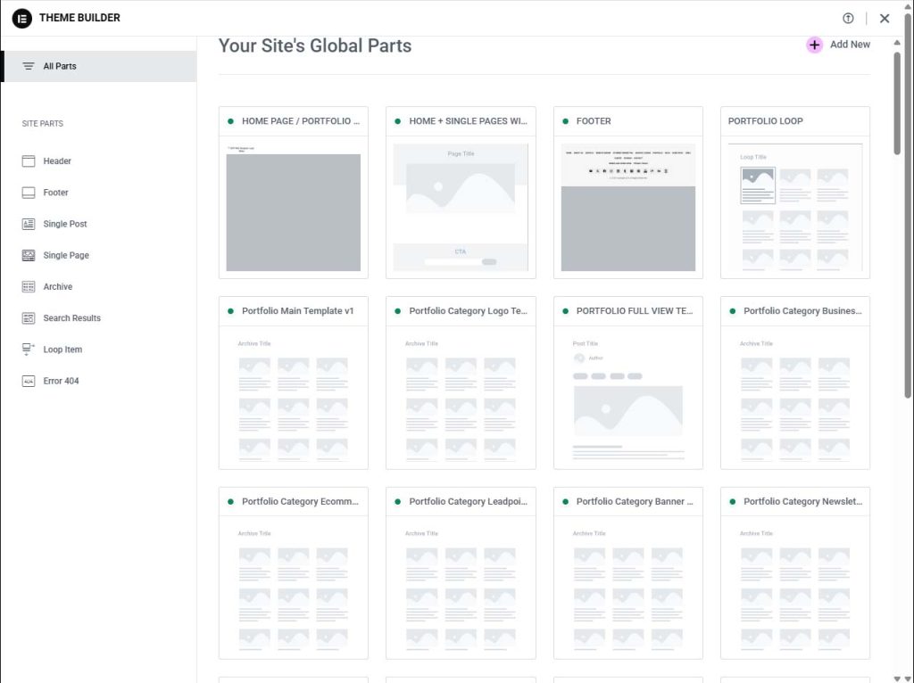Select the Footer site part
Image resolution: width=914 pixels, height=683 pixels.
click(x=56, y=192)
